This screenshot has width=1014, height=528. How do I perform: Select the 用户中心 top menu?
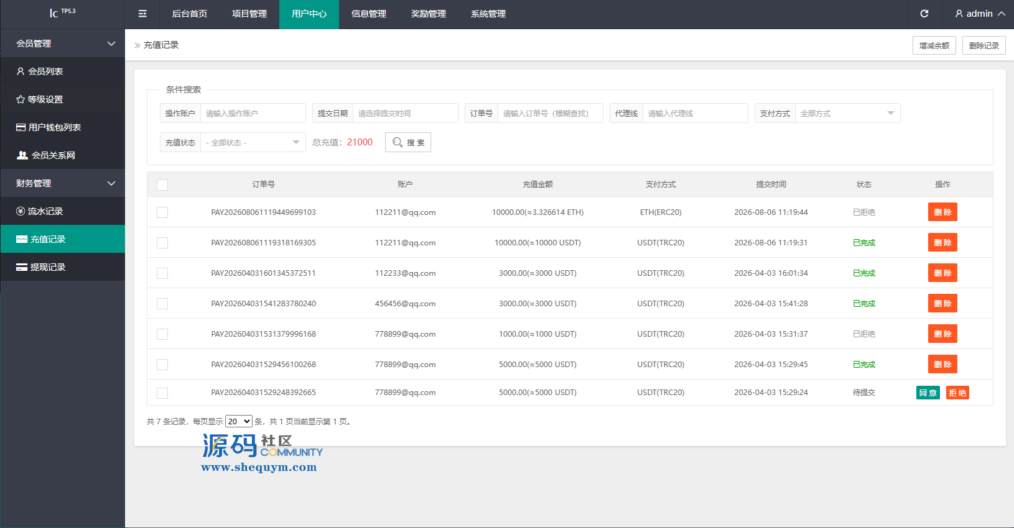pyautogui.click(x=309, y=14)
